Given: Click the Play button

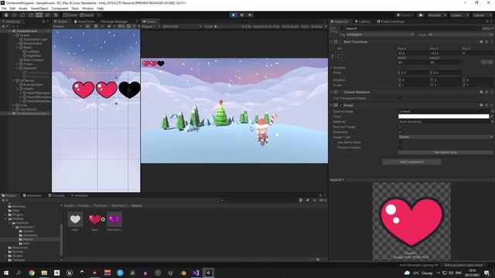Looking at the screenshot, I should click(x=234, y=15).
